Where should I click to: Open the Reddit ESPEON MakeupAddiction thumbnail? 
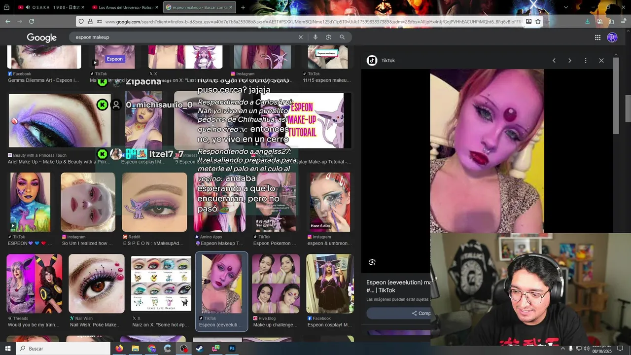click(154, 202)
